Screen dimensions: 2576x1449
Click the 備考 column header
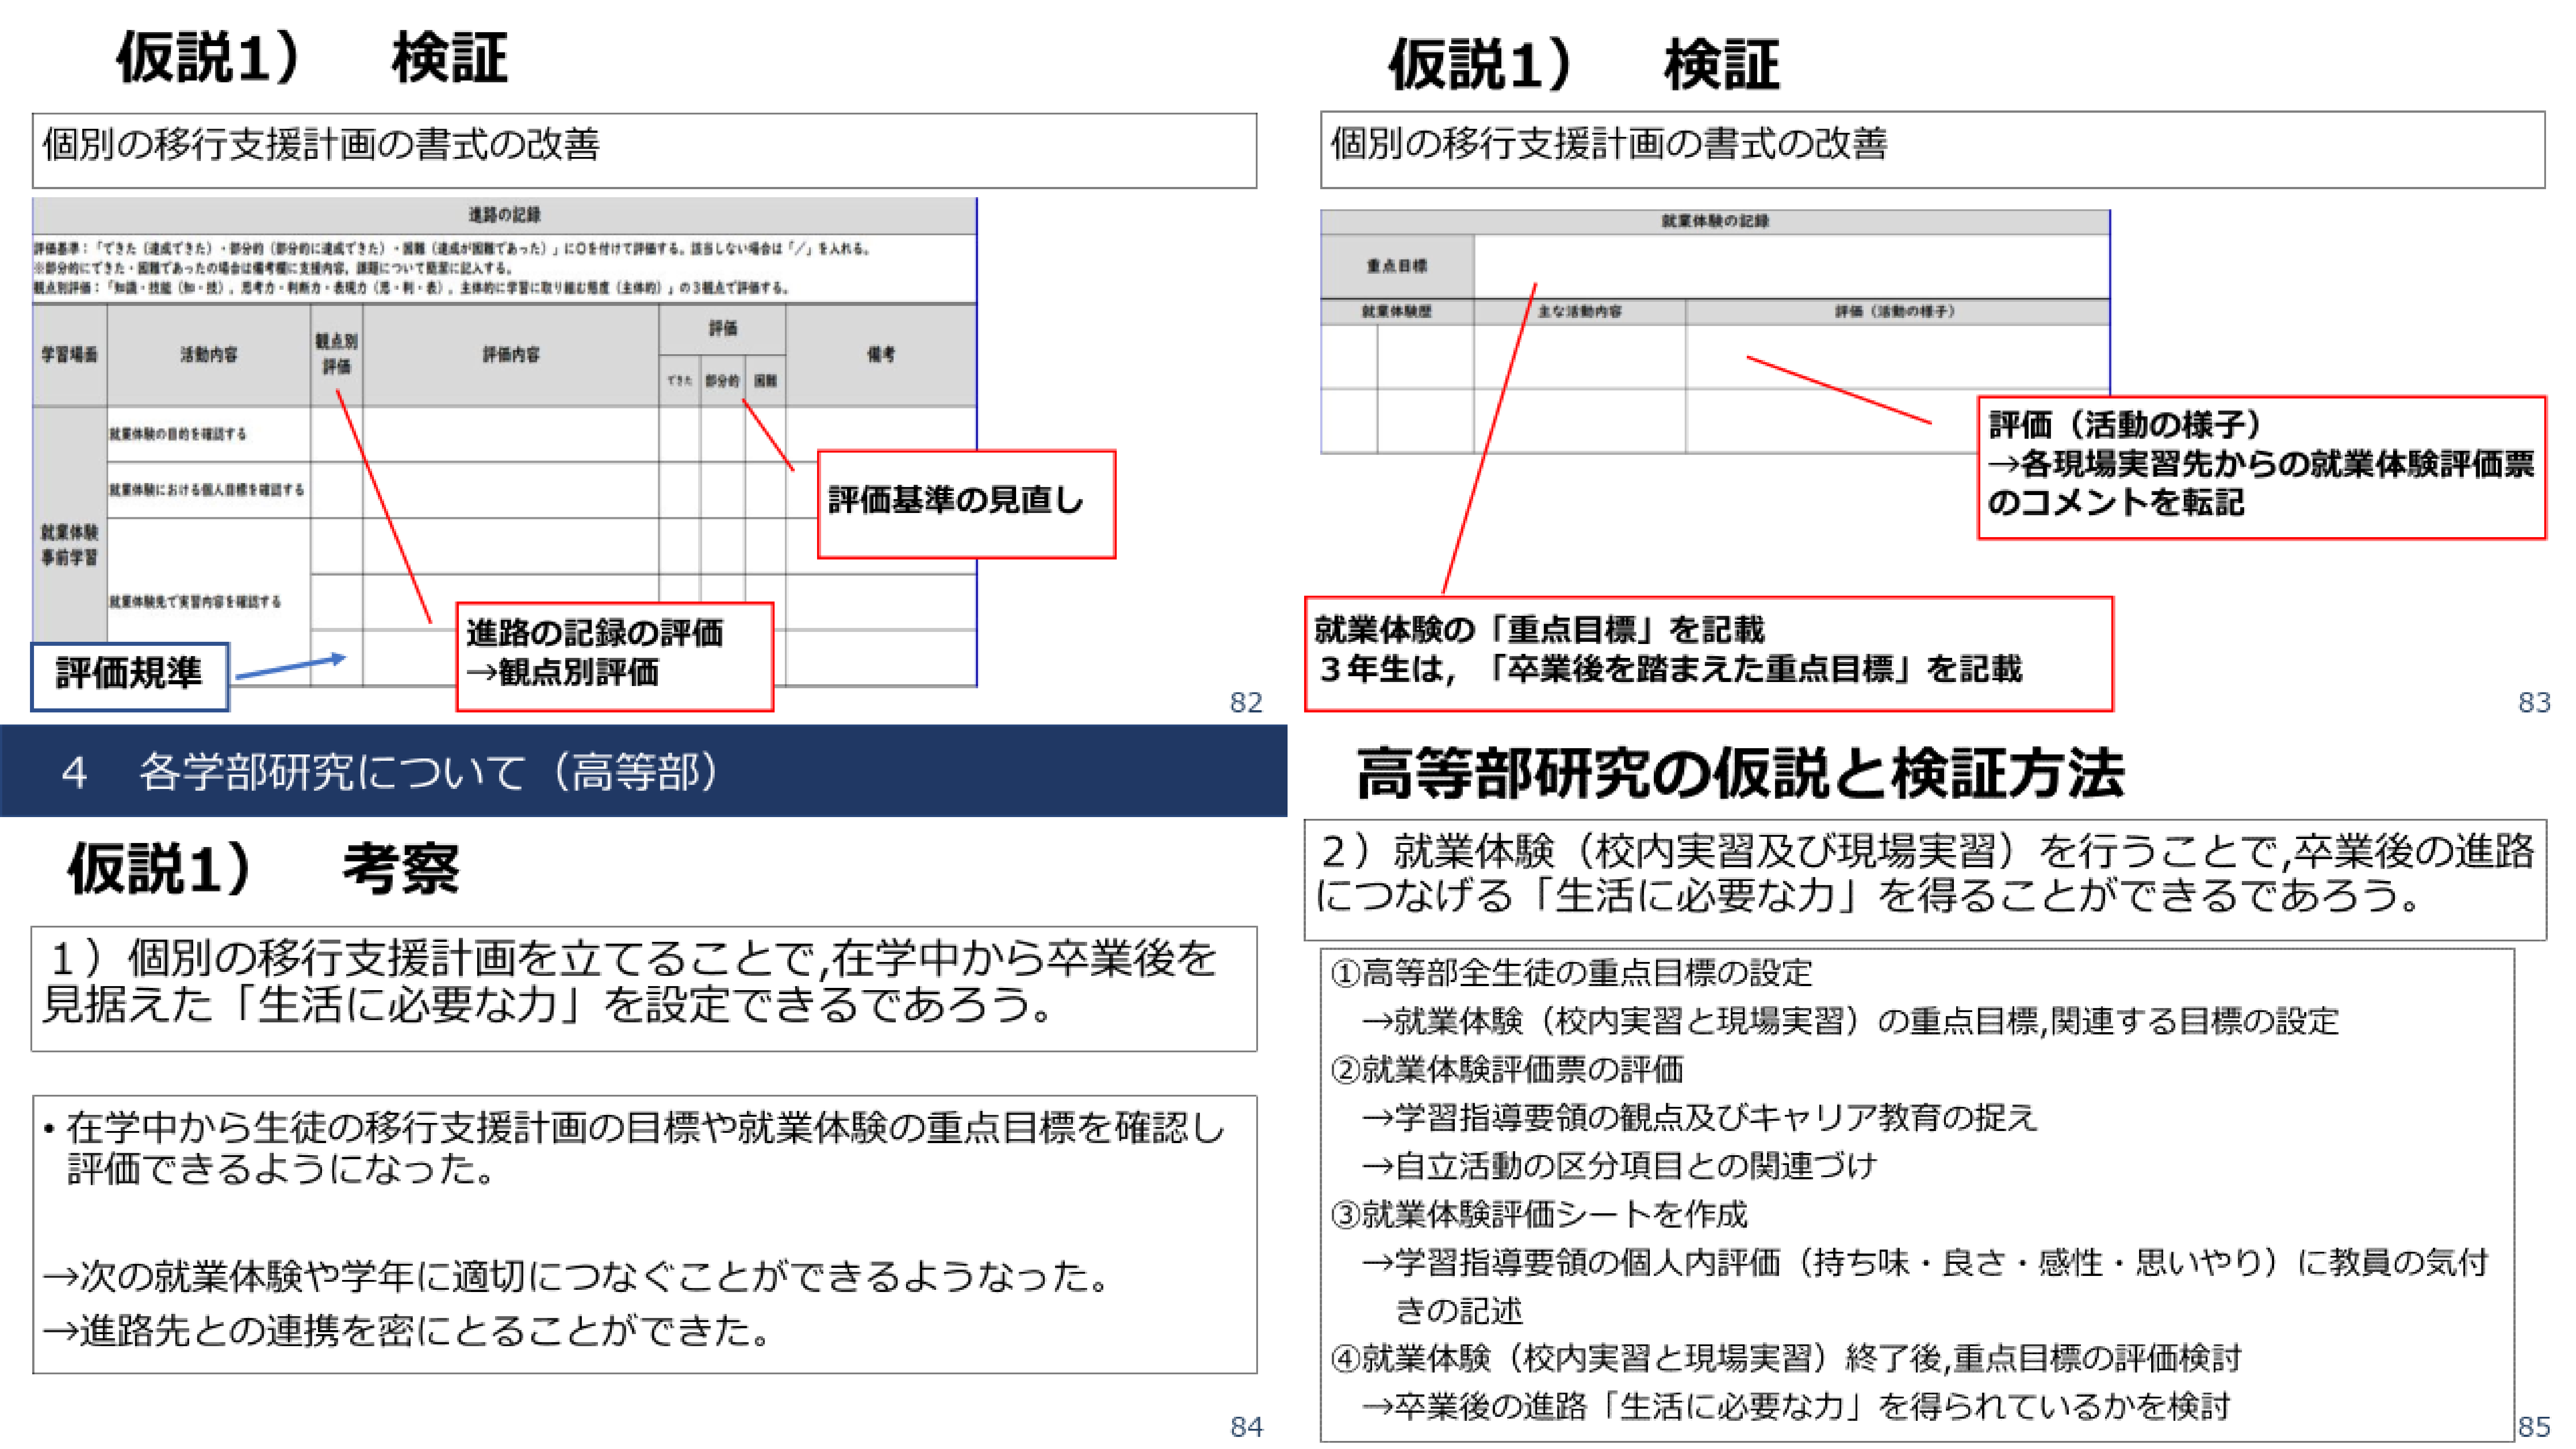pyautogui.click(x=880, y=355)
